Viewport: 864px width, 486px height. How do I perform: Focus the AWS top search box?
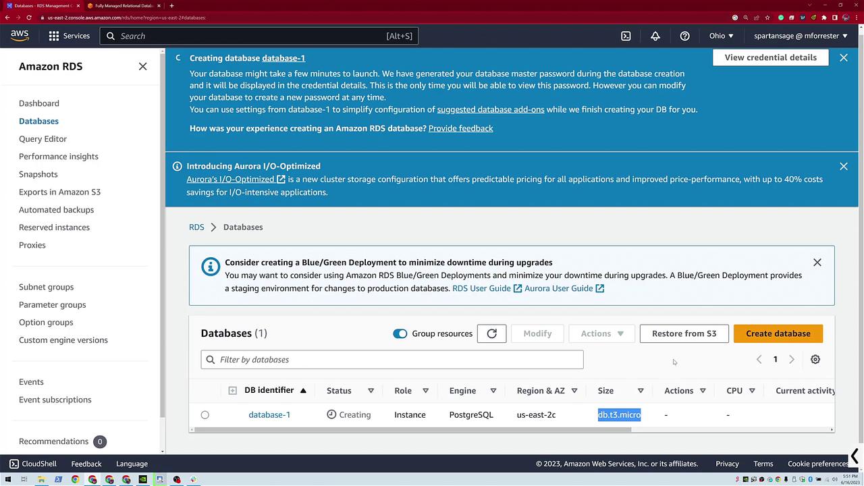(x=259, y=36)
